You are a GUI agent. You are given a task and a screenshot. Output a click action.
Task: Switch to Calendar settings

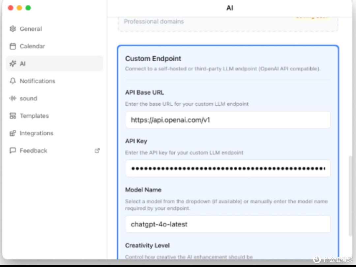coord(54,46)
